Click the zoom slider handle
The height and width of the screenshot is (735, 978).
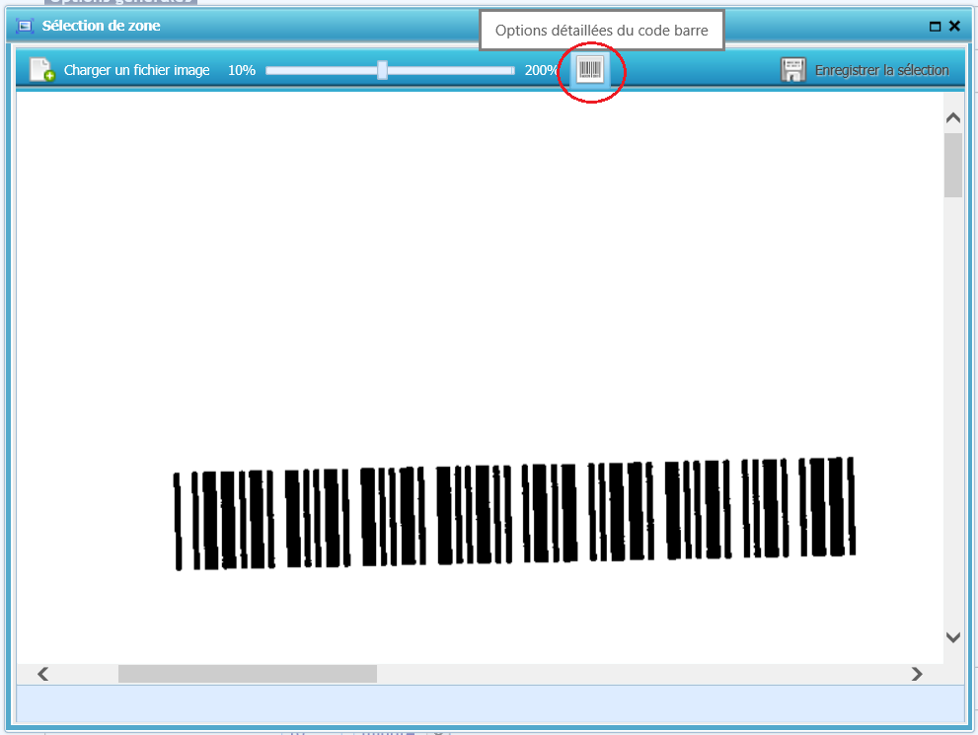(382, 70)
